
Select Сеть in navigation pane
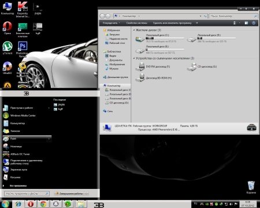click(x=108, y=111)
